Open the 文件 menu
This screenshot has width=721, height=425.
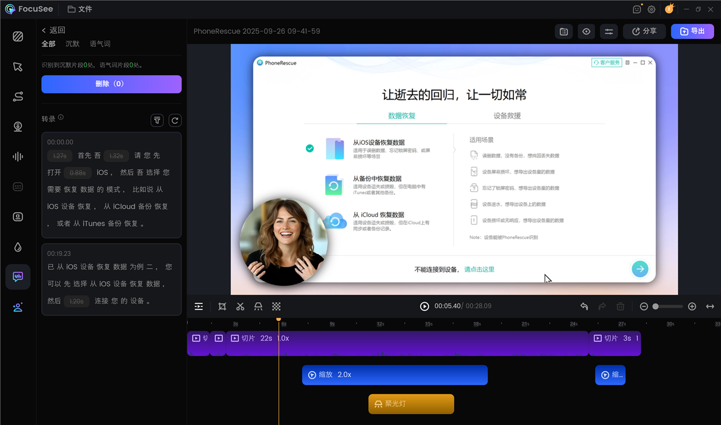click(x=80, y=9)
